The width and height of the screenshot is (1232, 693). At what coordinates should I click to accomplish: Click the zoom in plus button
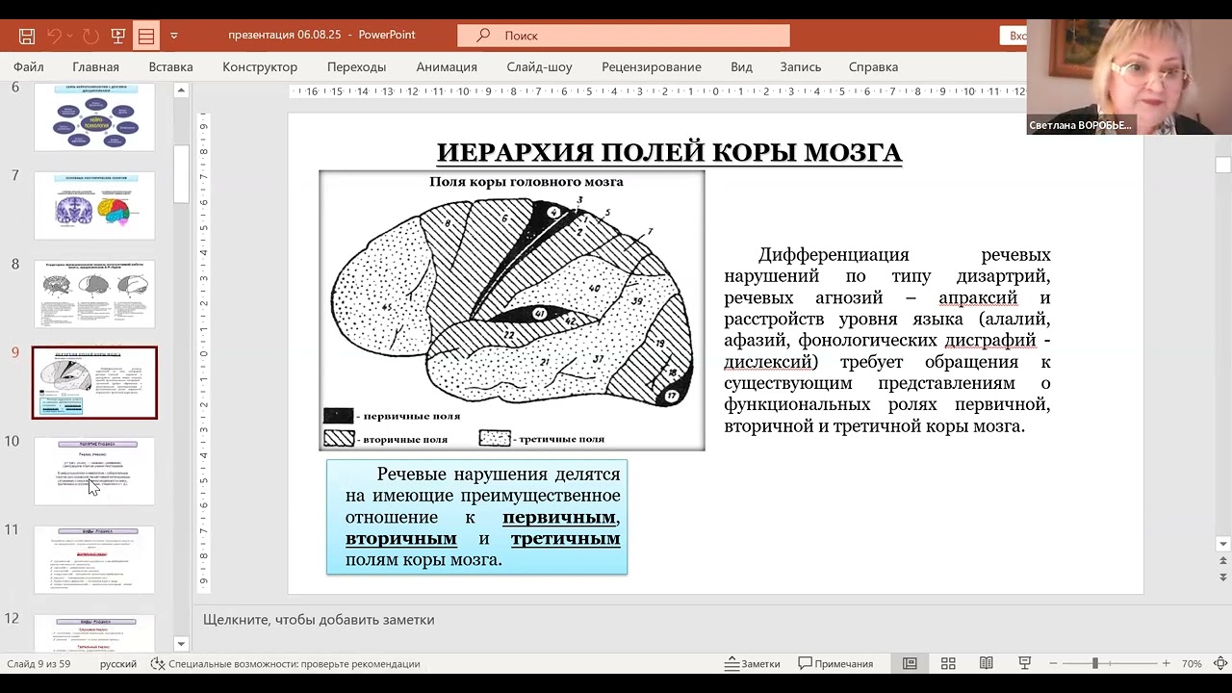1167,664
